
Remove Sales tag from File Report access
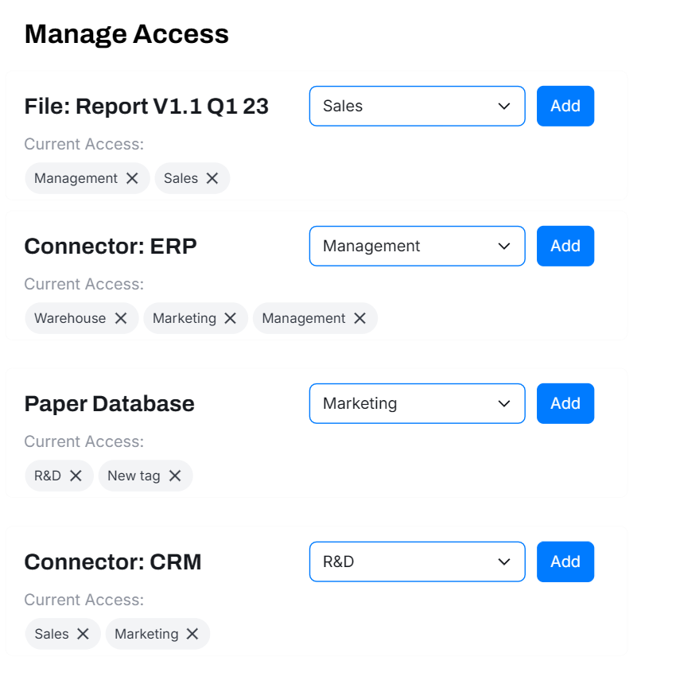tap(212, 178)
